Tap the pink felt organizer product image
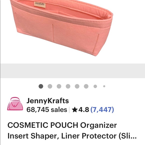 pyautogui.click(x=61, y=28)
